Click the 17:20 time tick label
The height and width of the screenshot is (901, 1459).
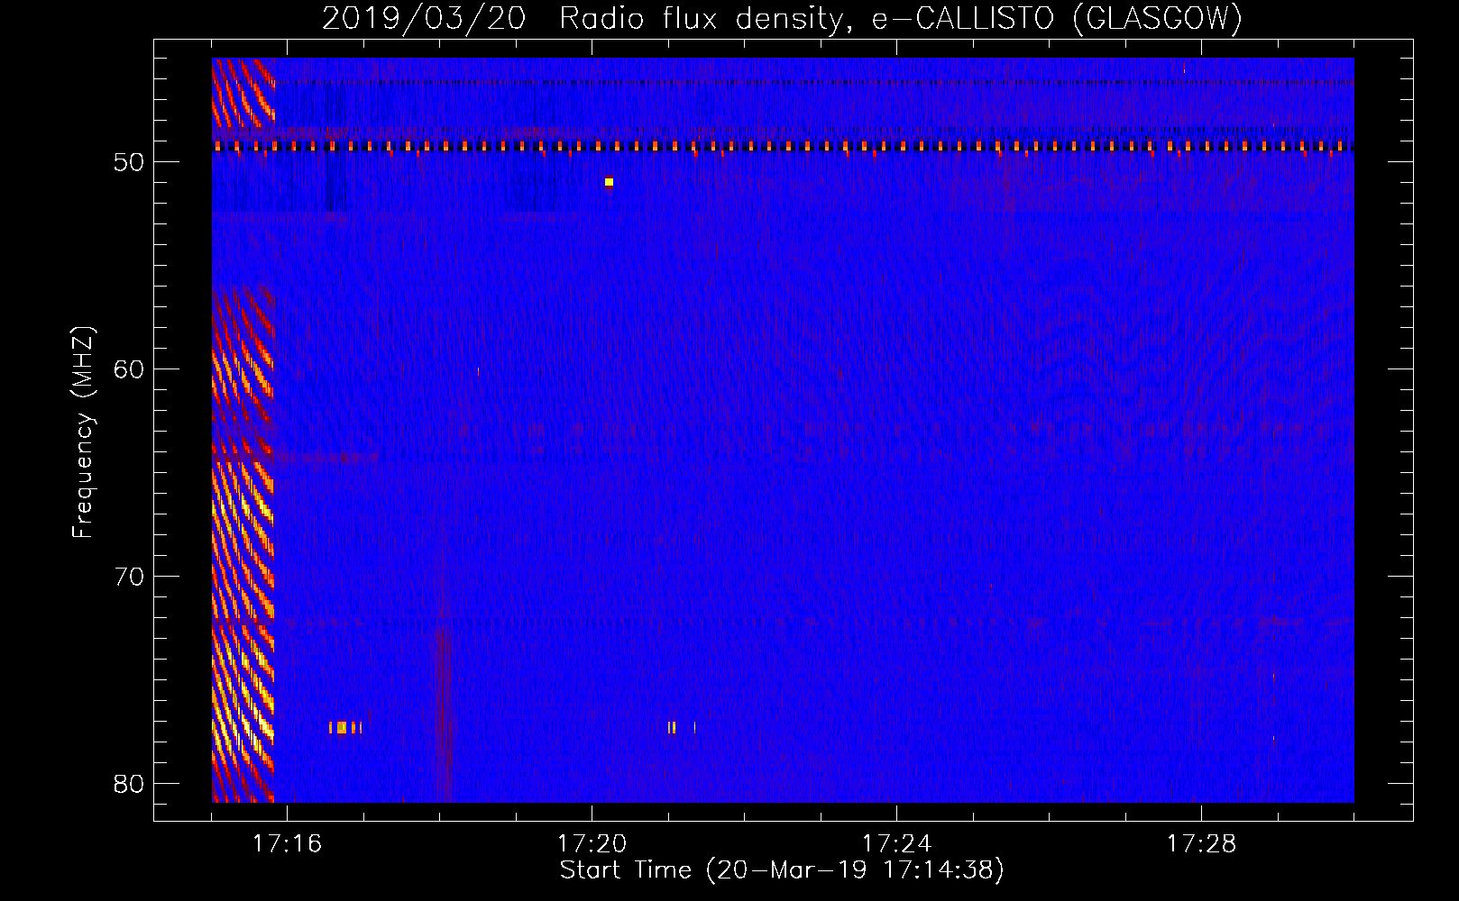click(x=592, y=844)
